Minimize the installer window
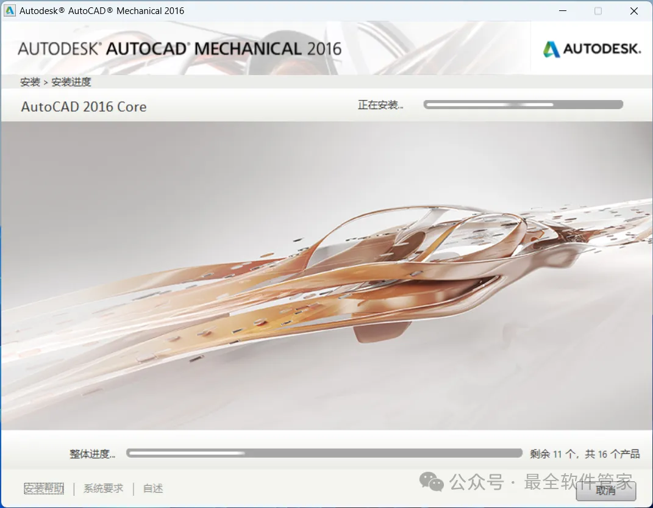This screenshot has height=508, width=653. click(563, 11)
